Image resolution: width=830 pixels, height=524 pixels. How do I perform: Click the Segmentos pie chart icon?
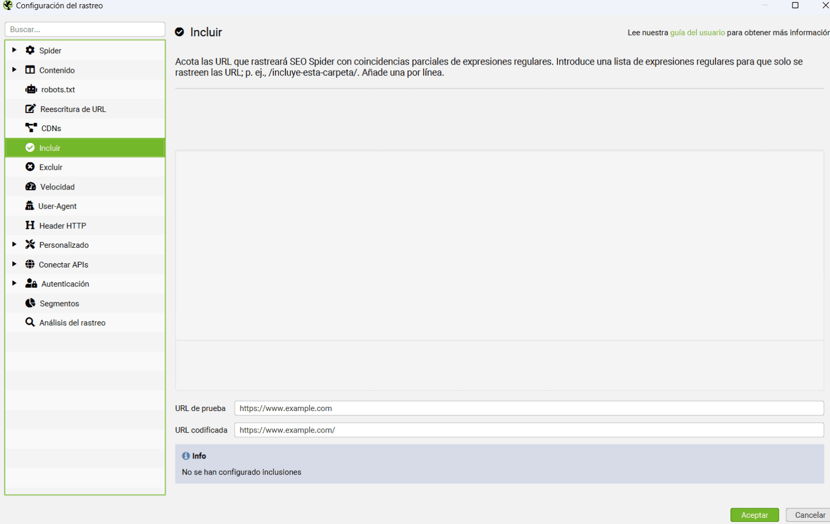30,303
